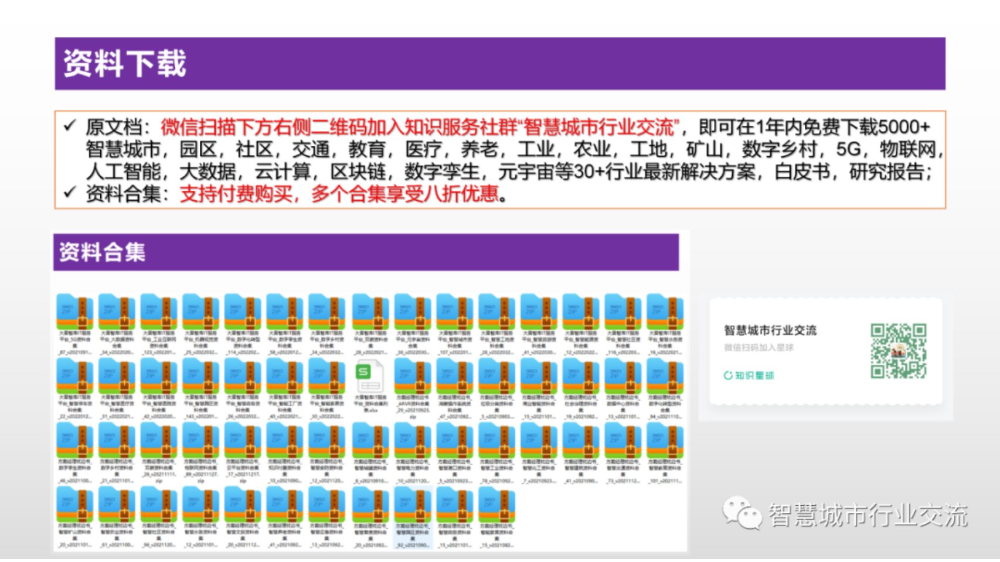Screen dimensions: 1000x562
Task: Click the 5G资料合集 zip file icon
Action: click(x=74, y=314)
